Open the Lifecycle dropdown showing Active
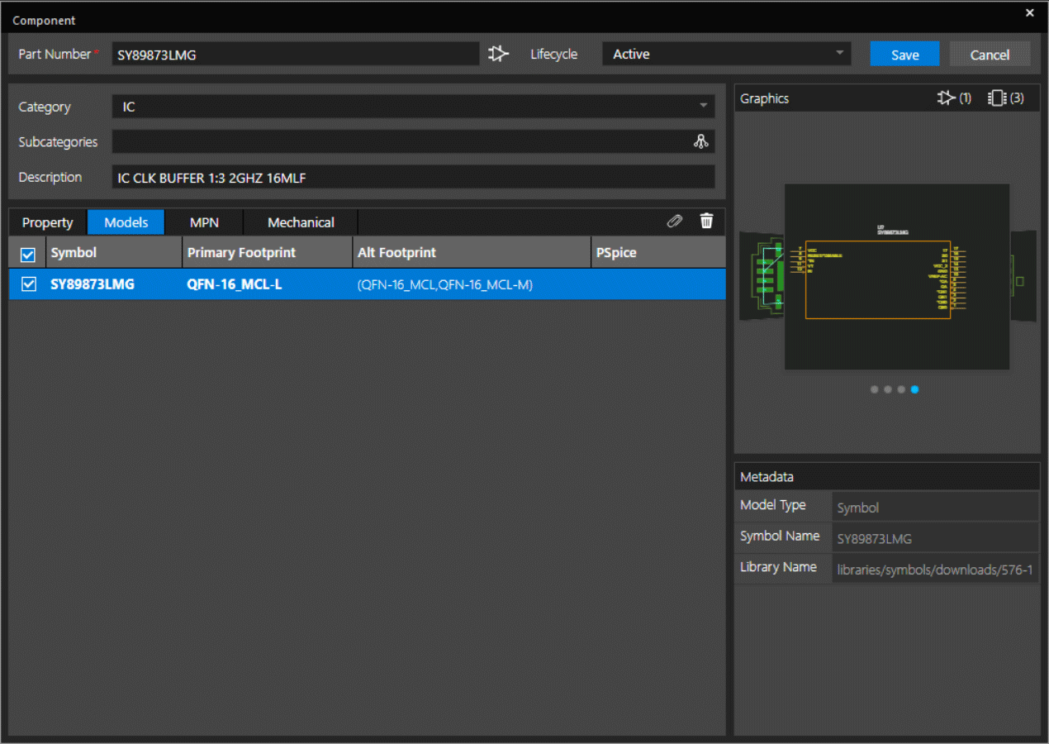This screenshot has width=1049, height=744. [x=725, y=54]
